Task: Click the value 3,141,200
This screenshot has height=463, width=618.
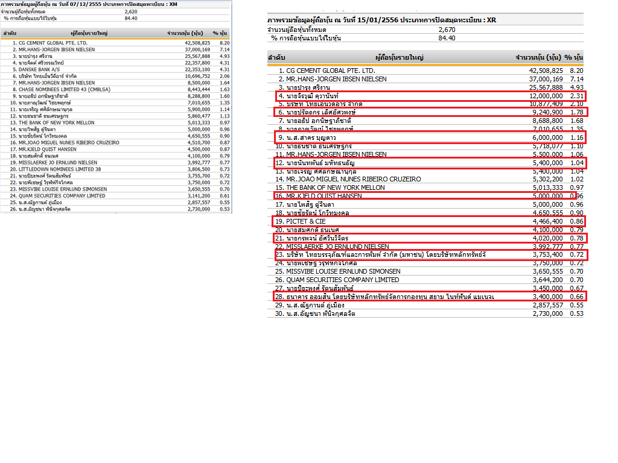Action: [x=199, y=196]
